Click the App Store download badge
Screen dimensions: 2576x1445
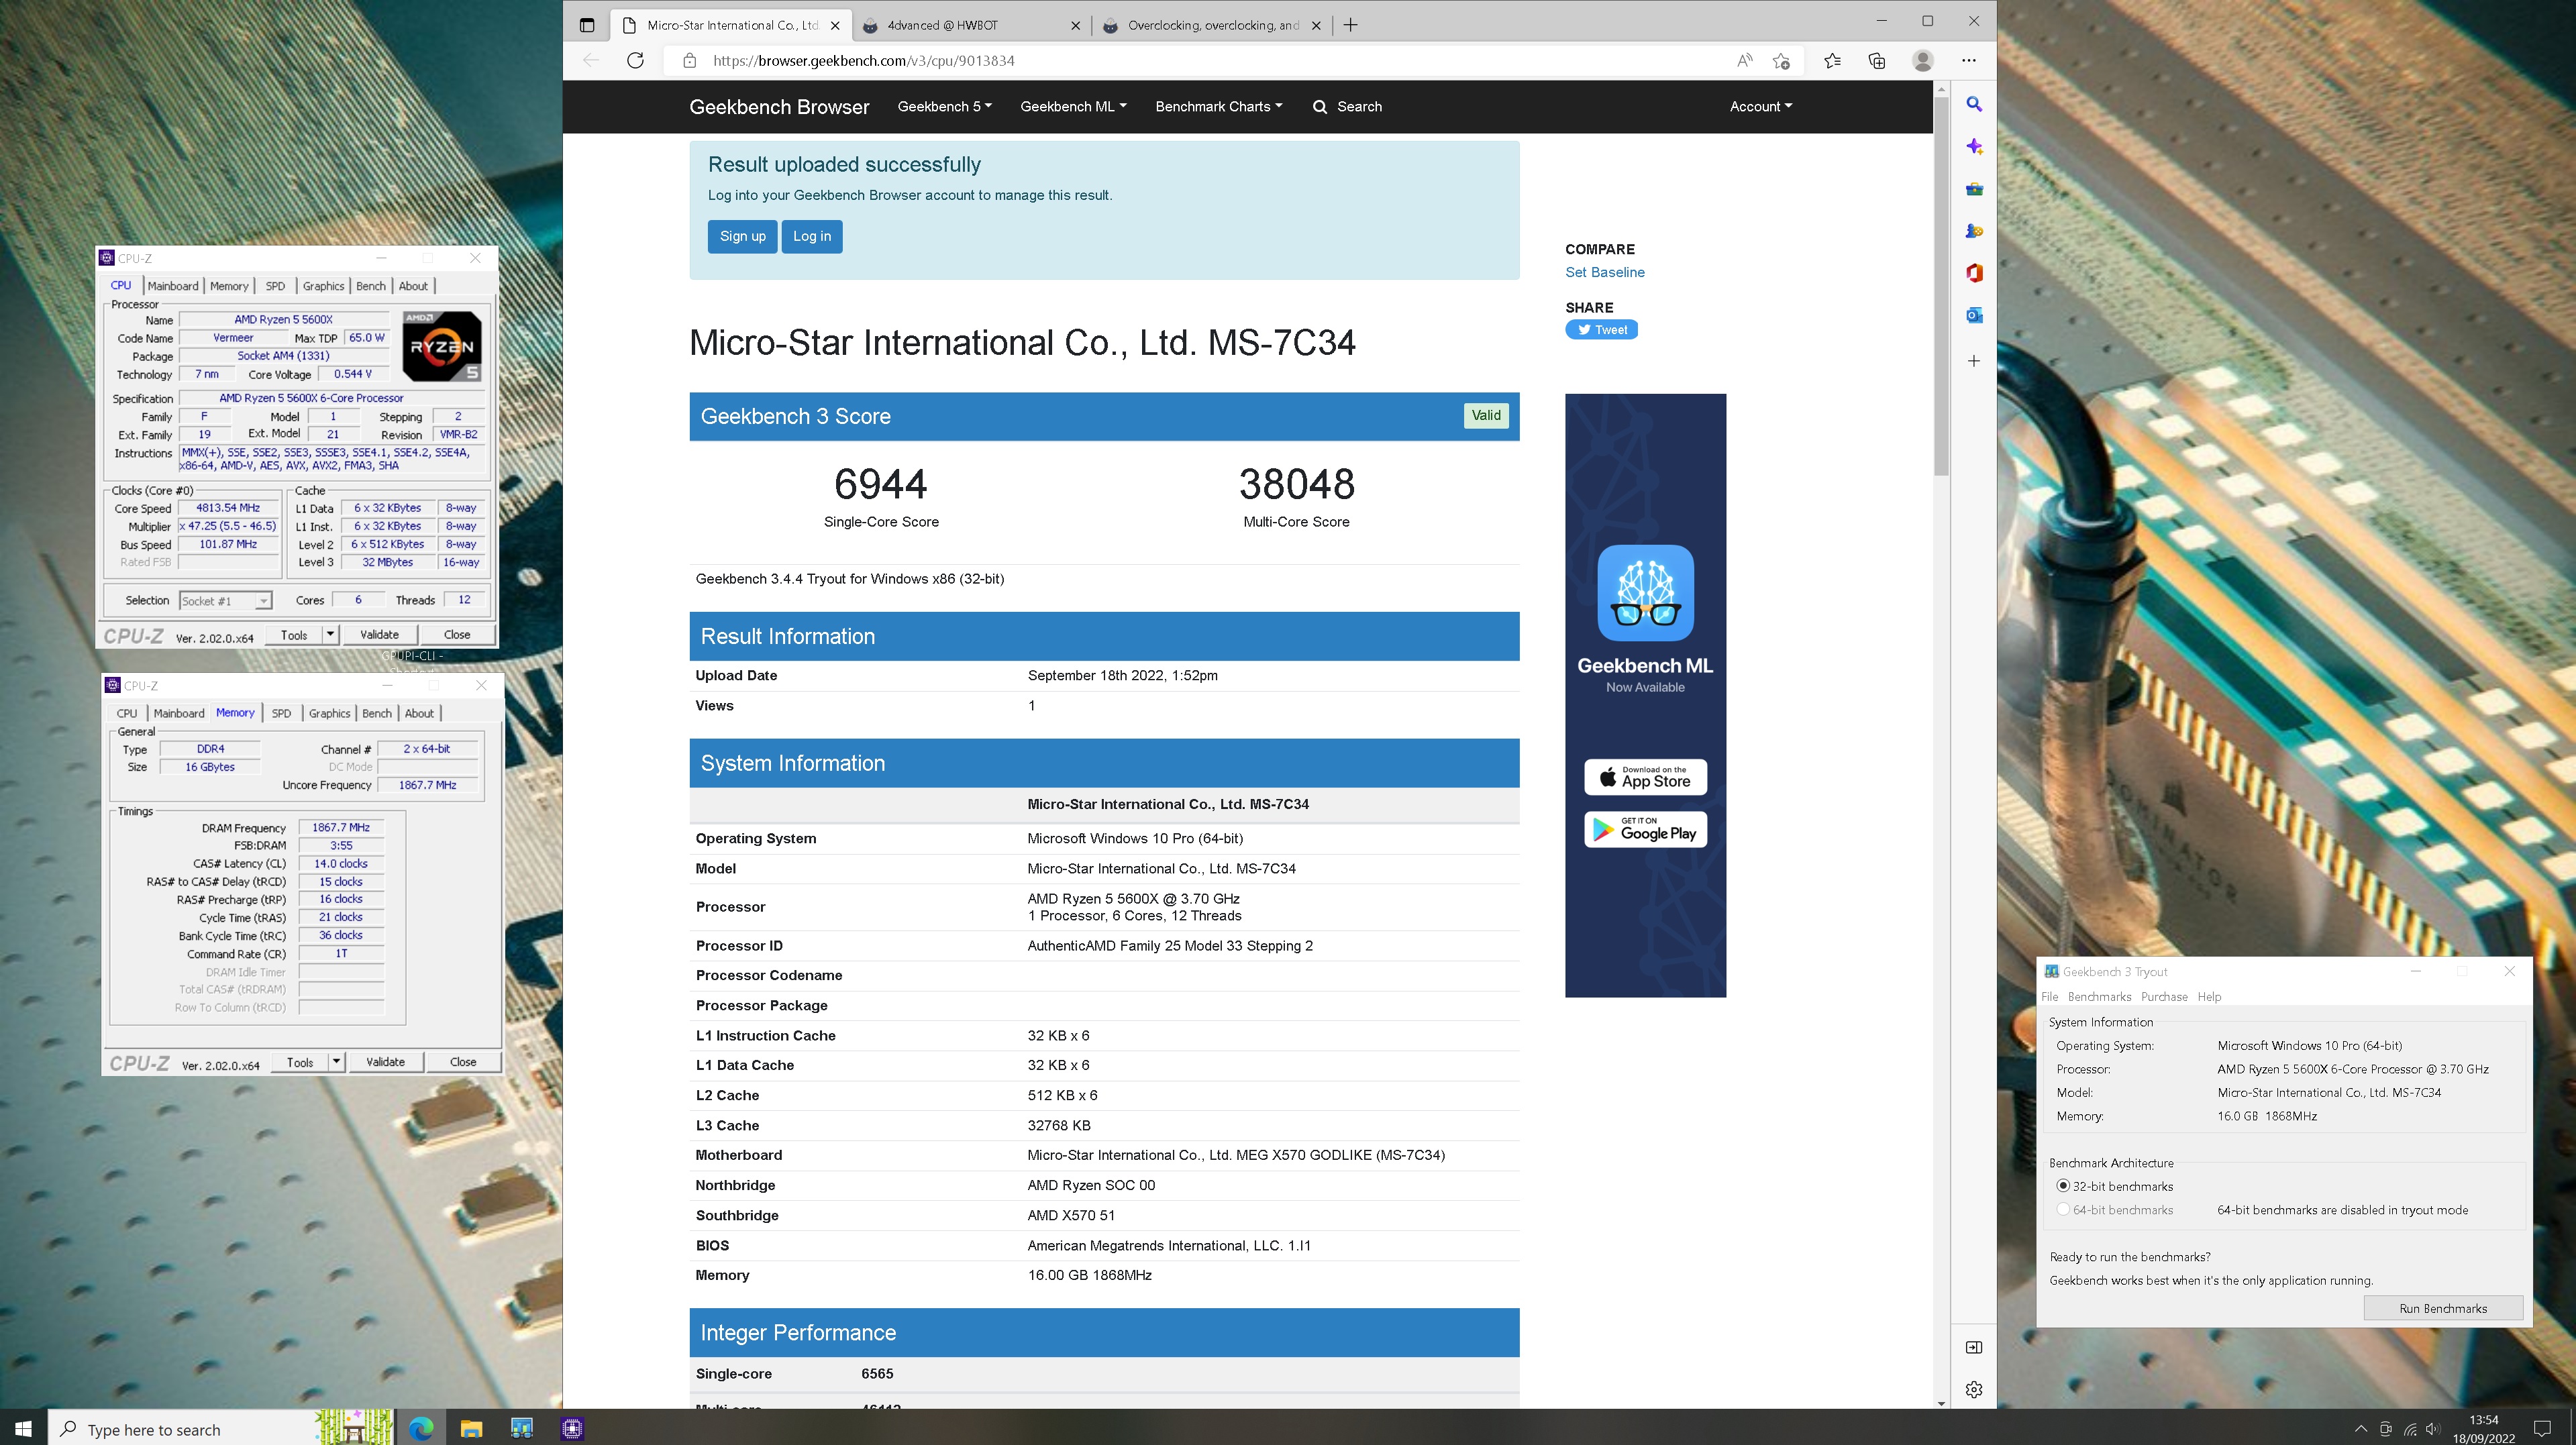click(1645, 777)
